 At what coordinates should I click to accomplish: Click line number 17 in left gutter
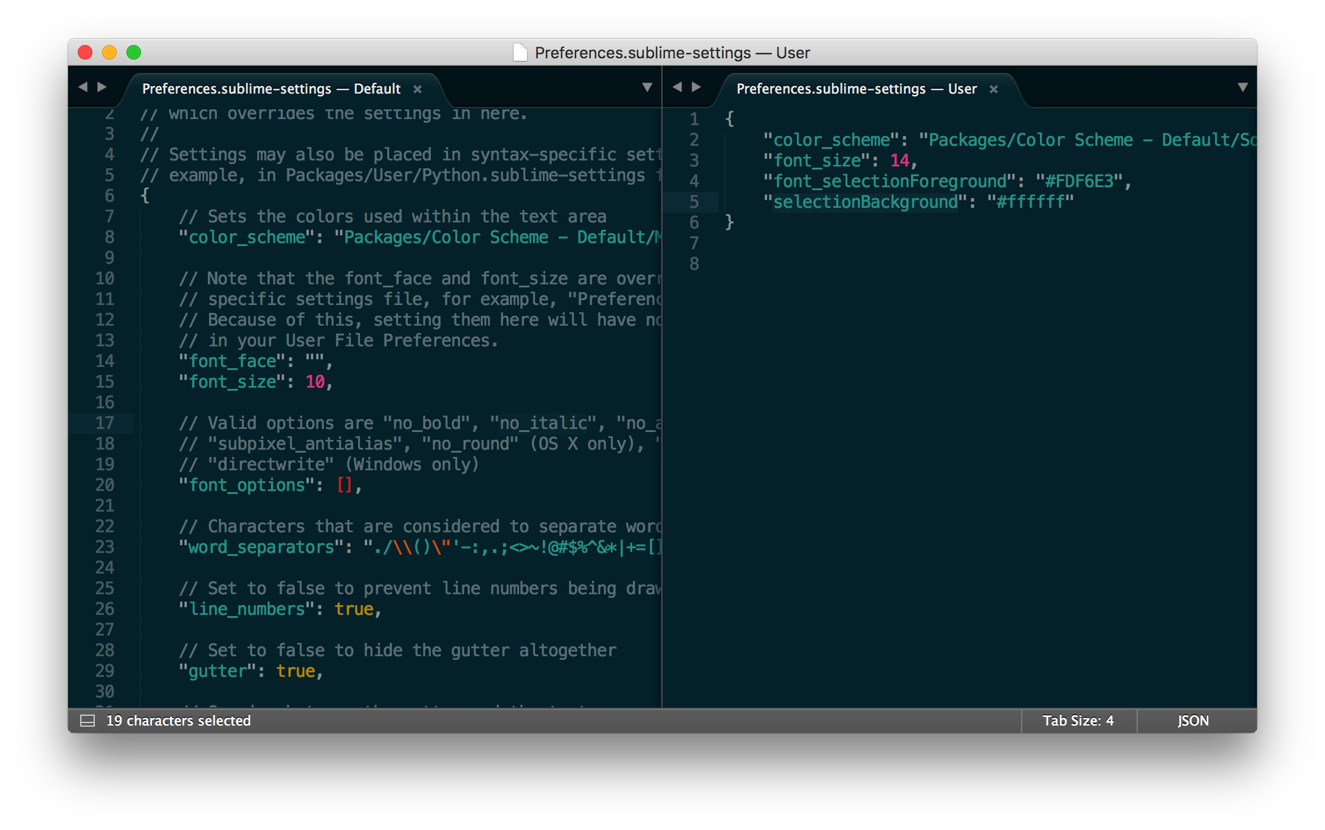(x=105, y=423)
